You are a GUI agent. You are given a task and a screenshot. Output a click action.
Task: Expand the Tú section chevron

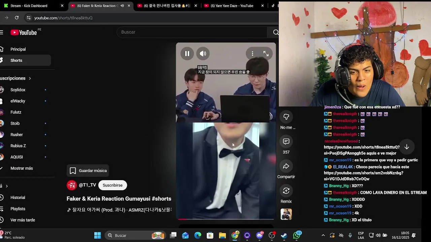click(6, 186)
